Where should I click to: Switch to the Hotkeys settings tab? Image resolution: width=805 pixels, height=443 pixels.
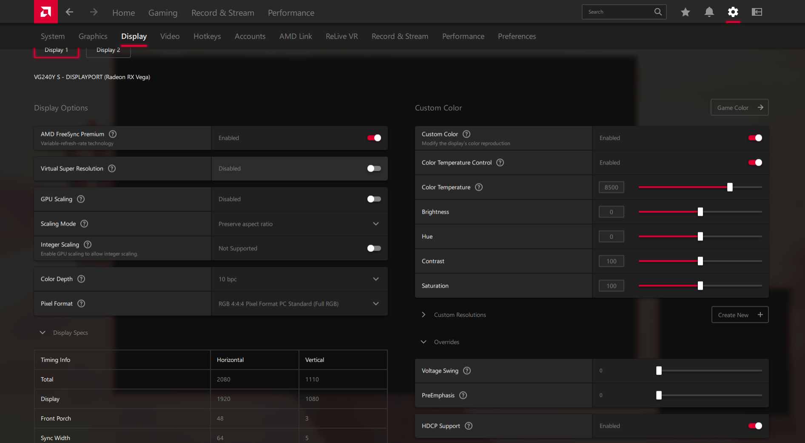[207, 36]
